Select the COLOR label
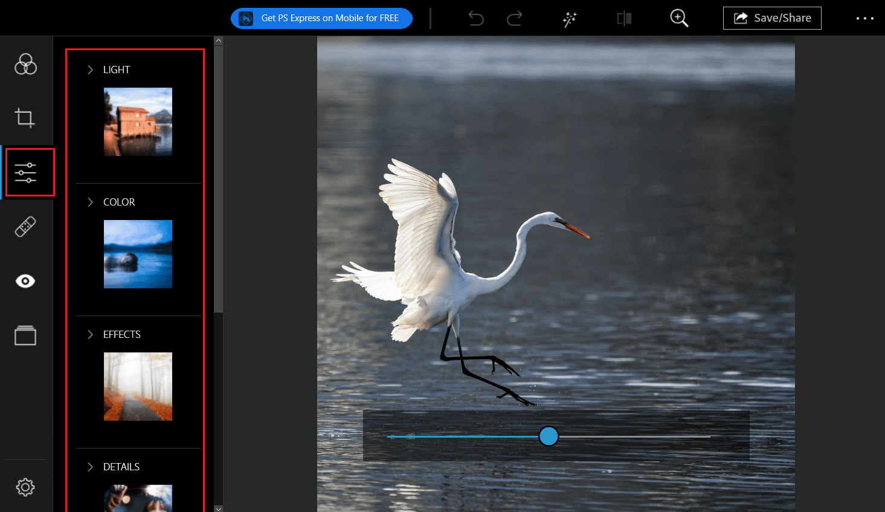Image resolution: width=885 pixels, height=512 pixels. pos(119,202)
